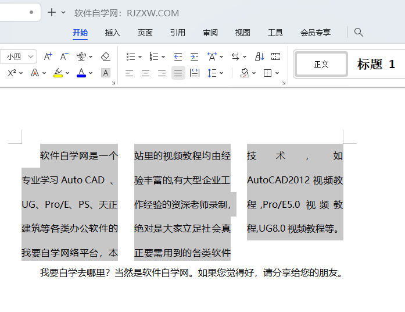Open the 工具 tab
The width and height of the screenshot is (405, 312).
pyautogui.click(x=275, y=33)
